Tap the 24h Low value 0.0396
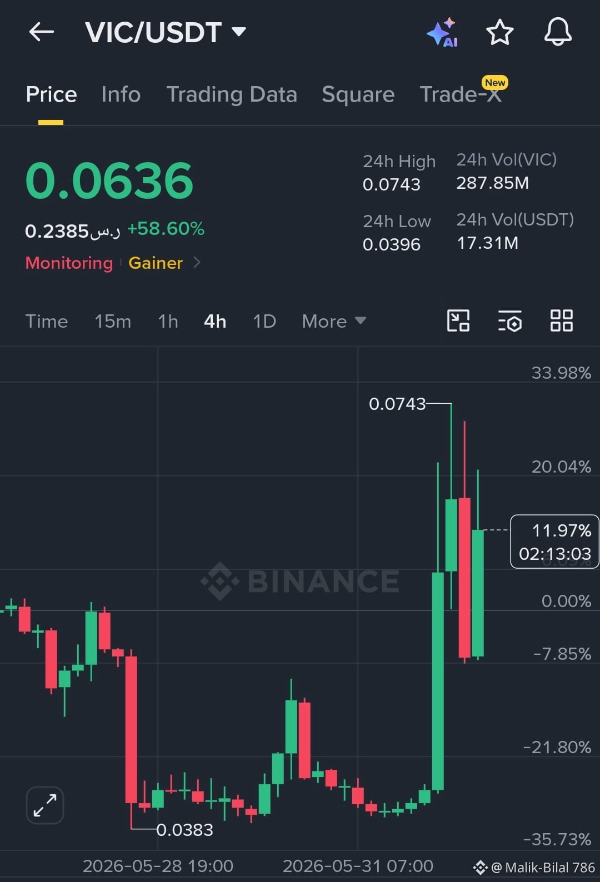 pos(392,244)
